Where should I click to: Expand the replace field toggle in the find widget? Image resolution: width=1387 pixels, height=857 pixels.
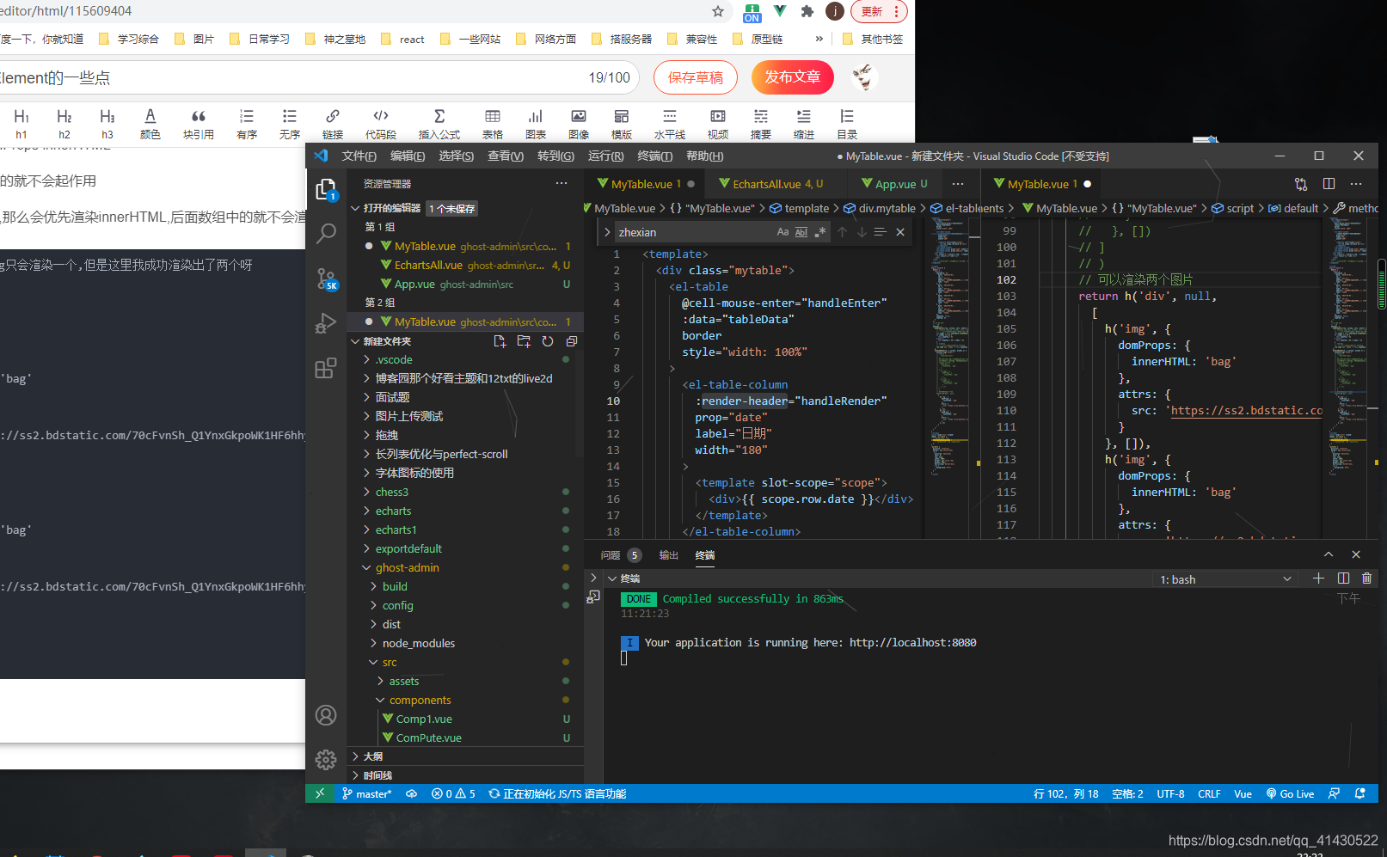pos(607,232)
